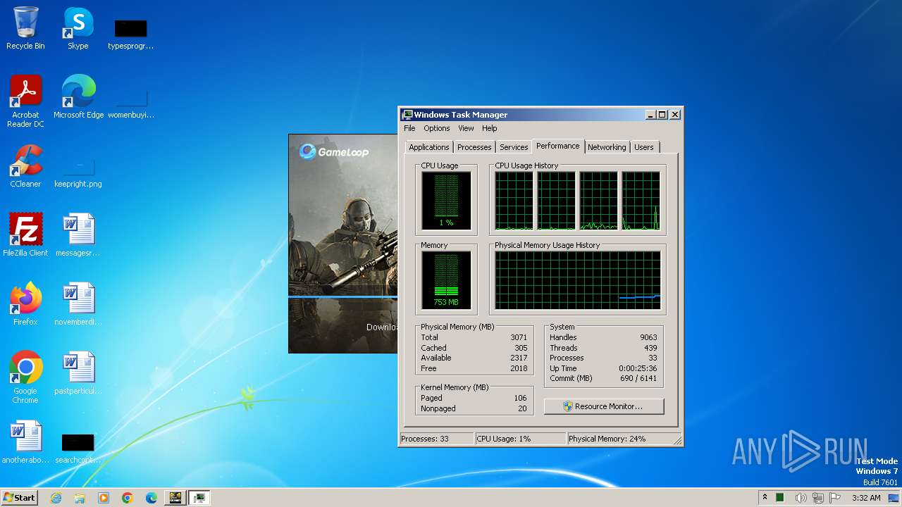902x507 pixels.
Task: Switch to the Networking tab
Action: [x=607, y=147]
